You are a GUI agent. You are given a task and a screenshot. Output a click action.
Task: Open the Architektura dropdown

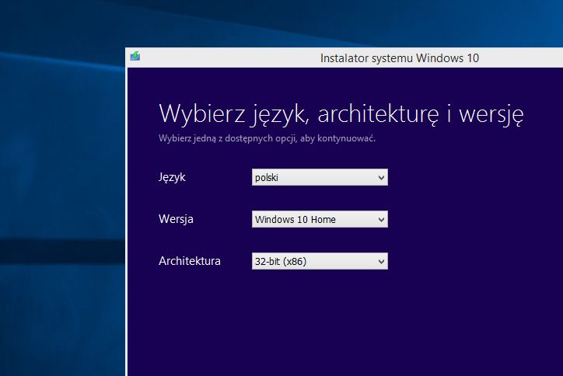(320, 261)
